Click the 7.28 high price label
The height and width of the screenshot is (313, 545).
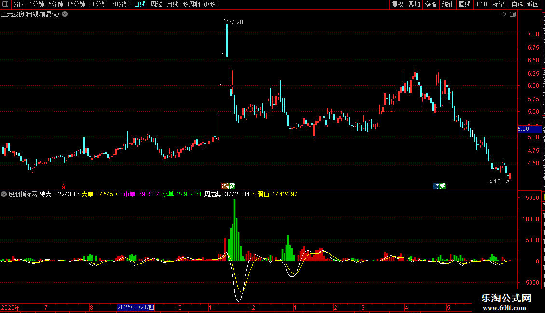[237, 22]
